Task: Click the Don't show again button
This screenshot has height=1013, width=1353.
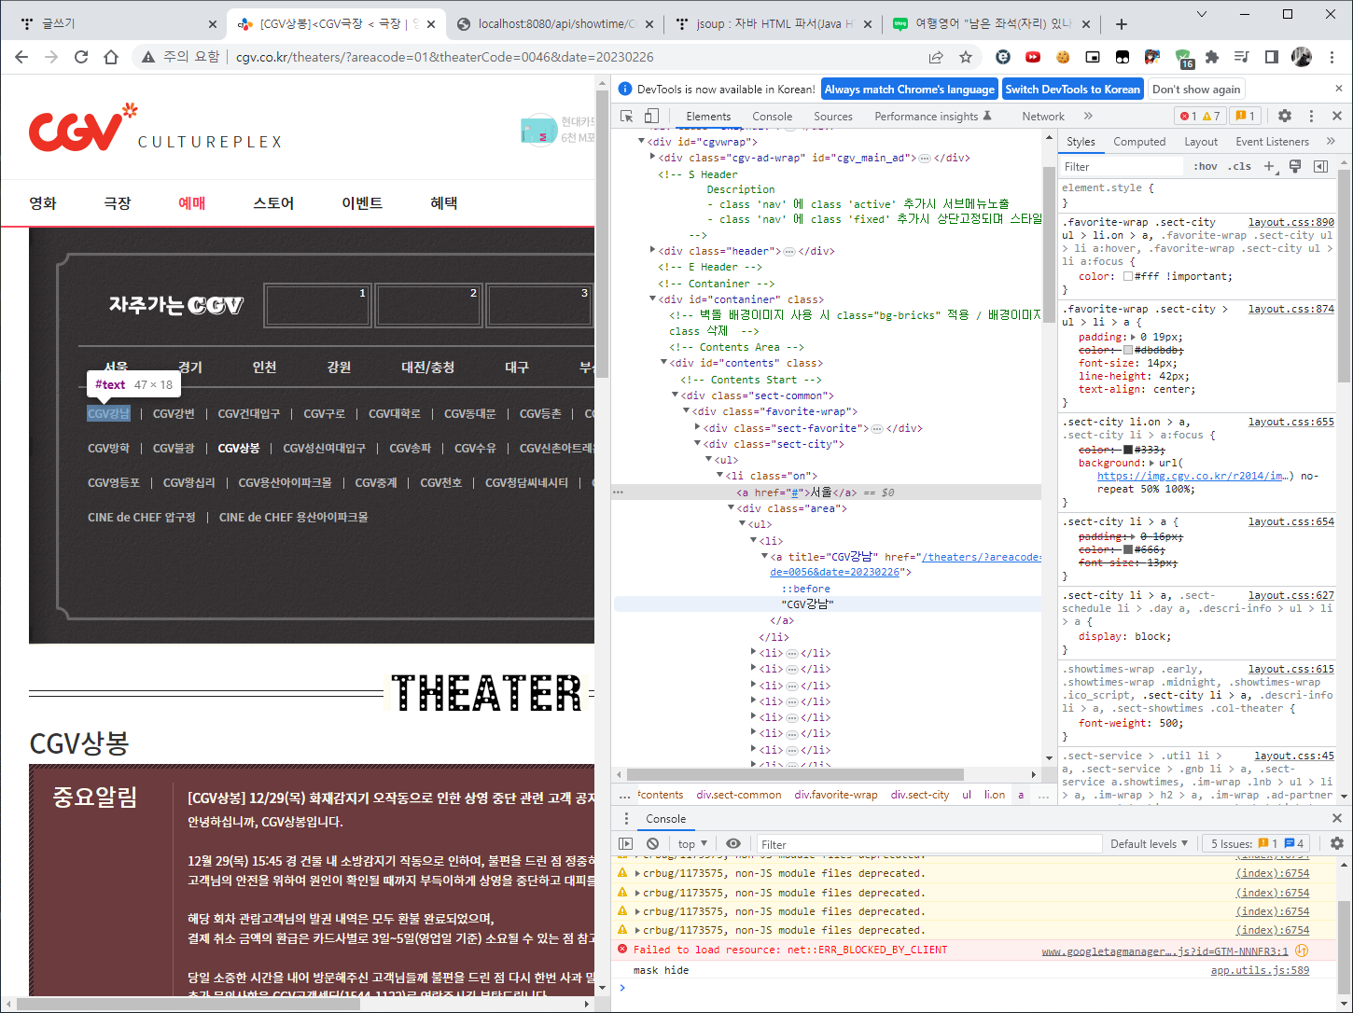Action: coord(1196,90)
